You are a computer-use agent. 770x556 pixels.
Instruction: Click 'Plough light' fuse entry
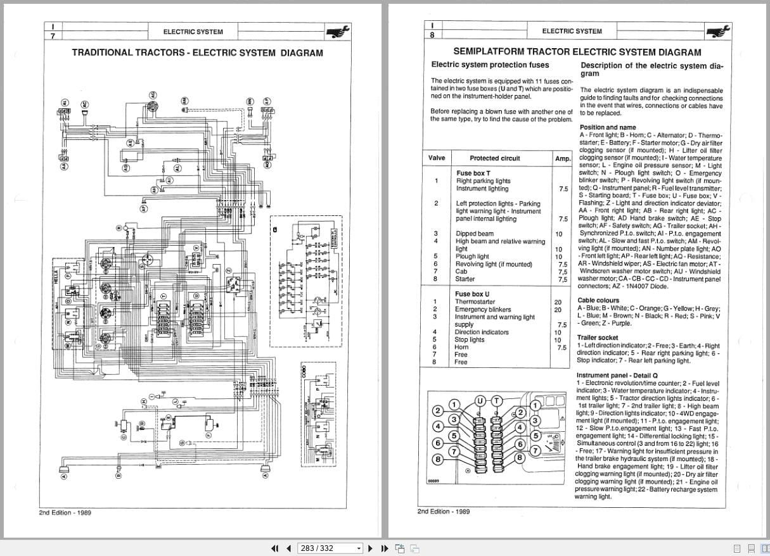[473, 256]
